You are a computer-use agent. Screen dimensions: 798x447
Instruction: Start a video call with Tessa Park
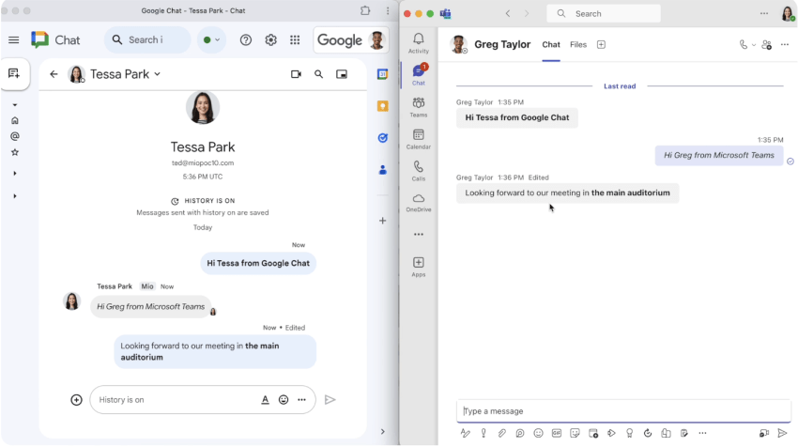[296, 74]
